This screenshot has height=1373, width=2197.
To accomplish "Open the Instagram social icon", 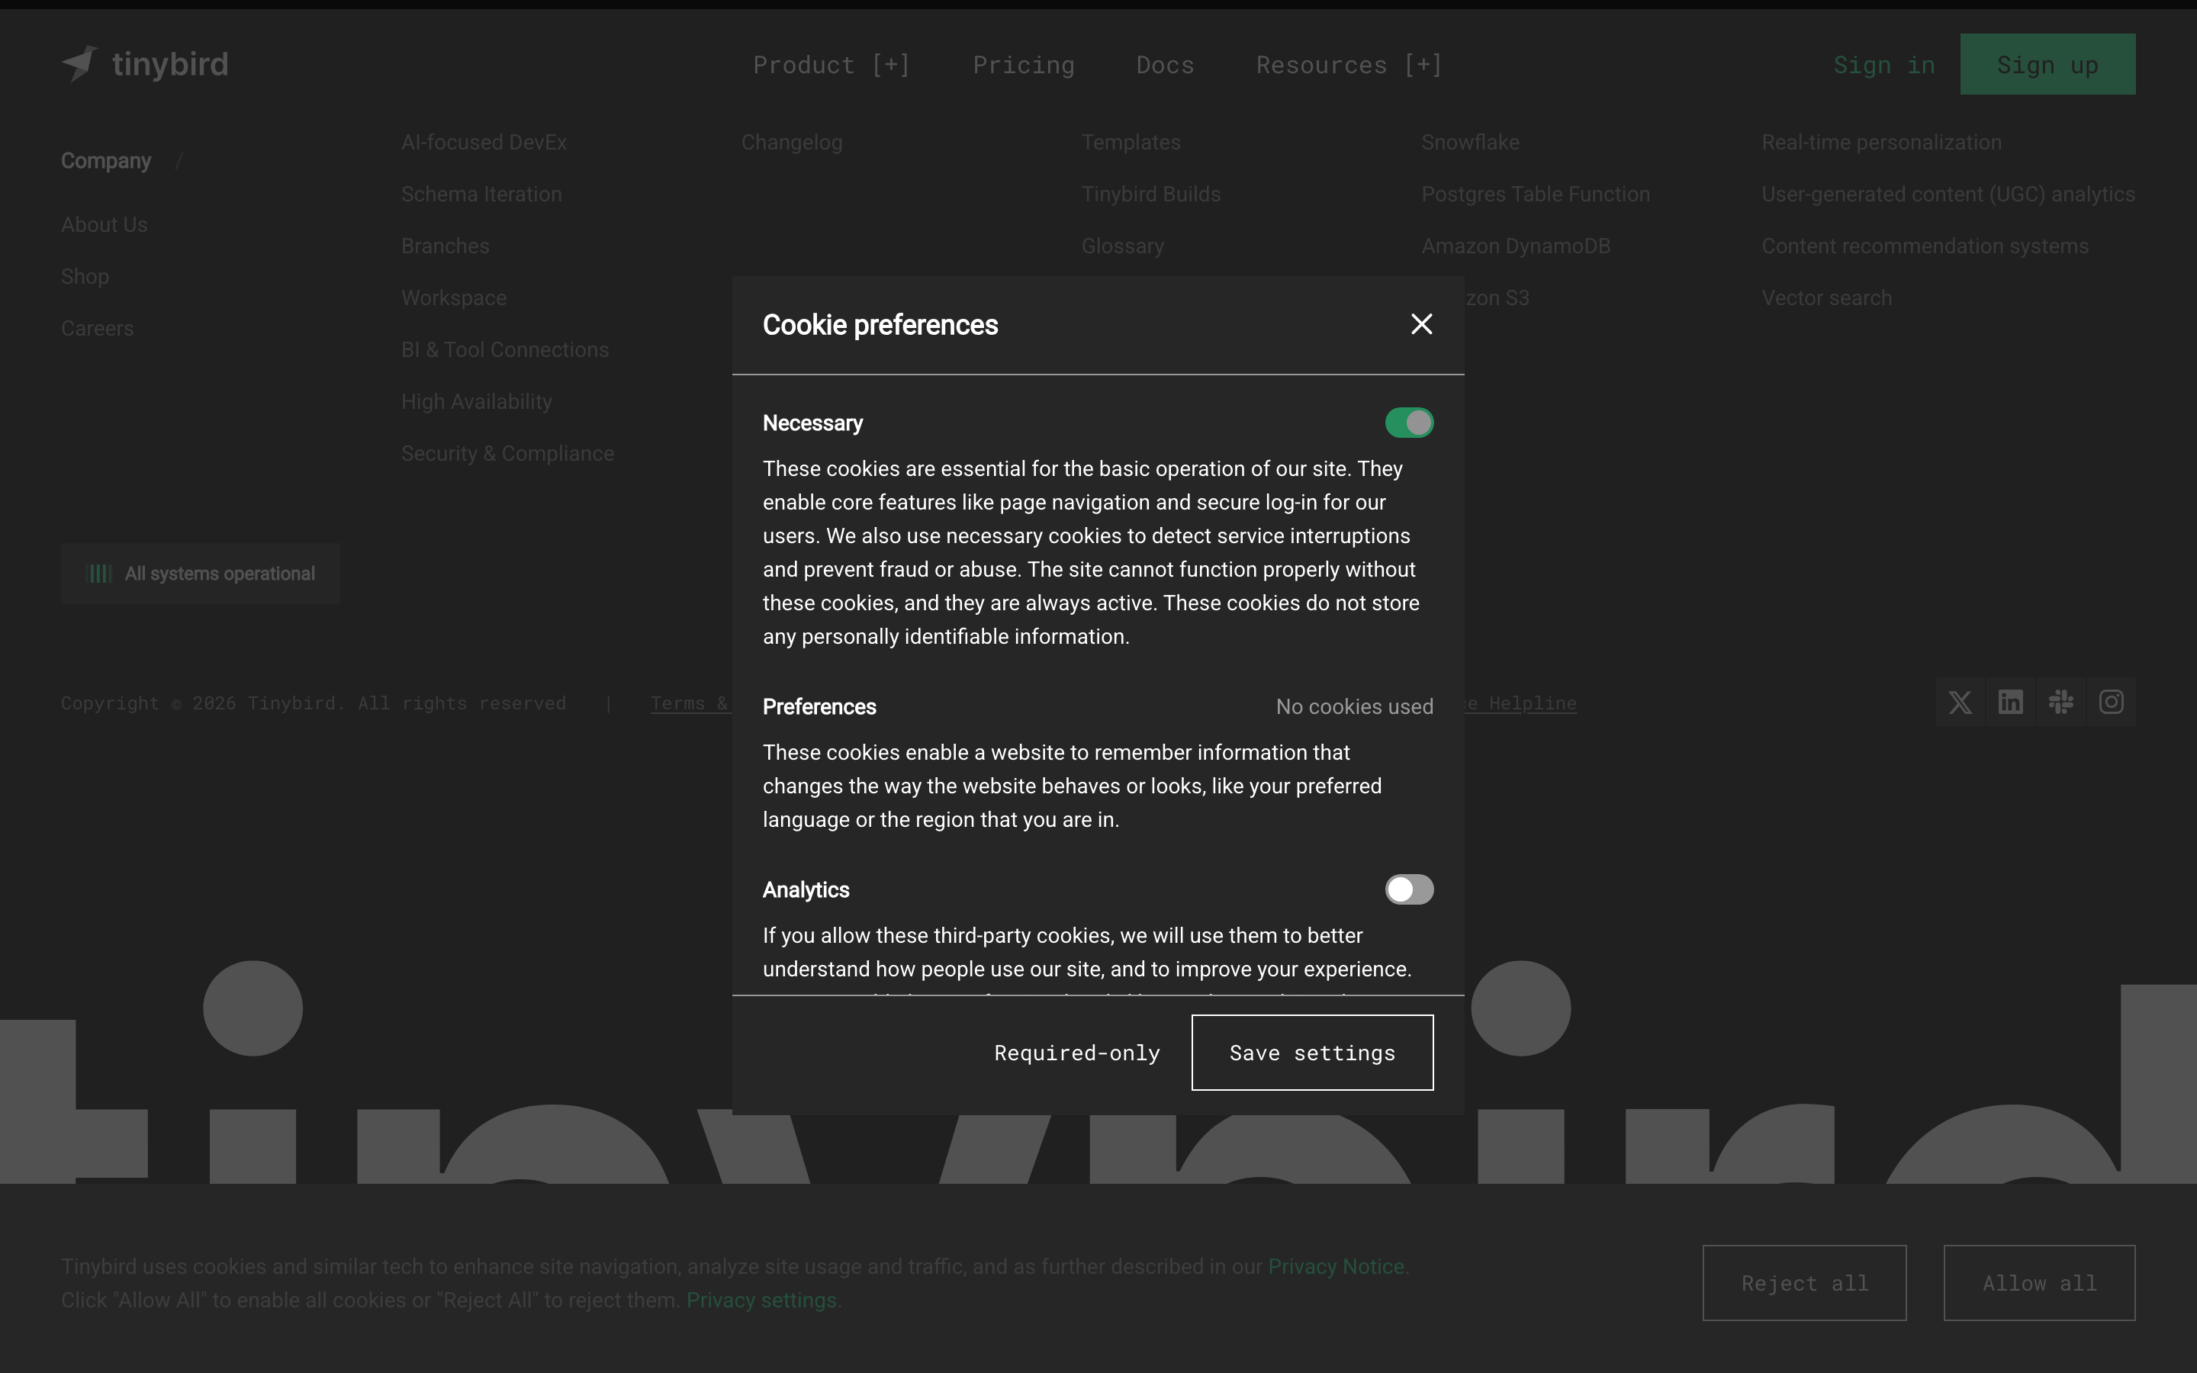I will point(2111,702).
